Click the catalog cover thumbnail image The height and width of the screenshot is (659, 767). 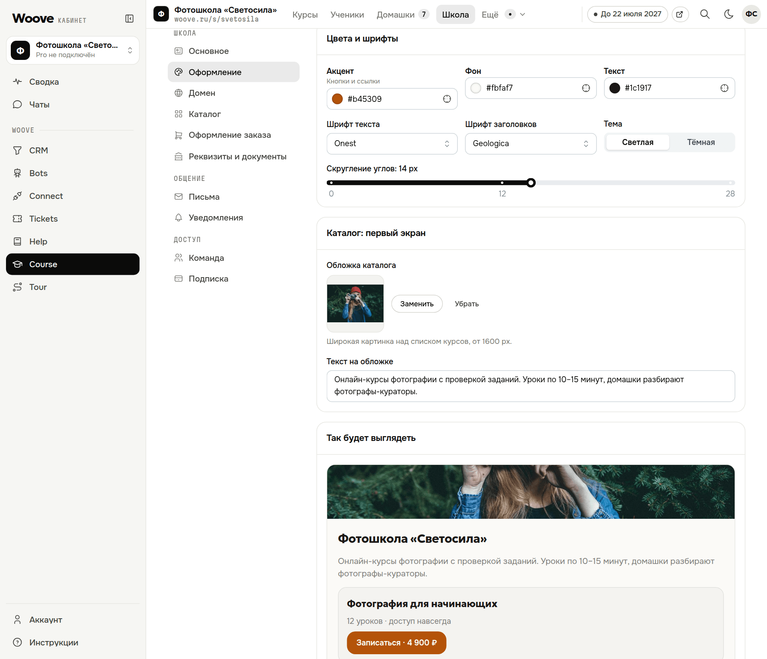[x=355, y=304]
